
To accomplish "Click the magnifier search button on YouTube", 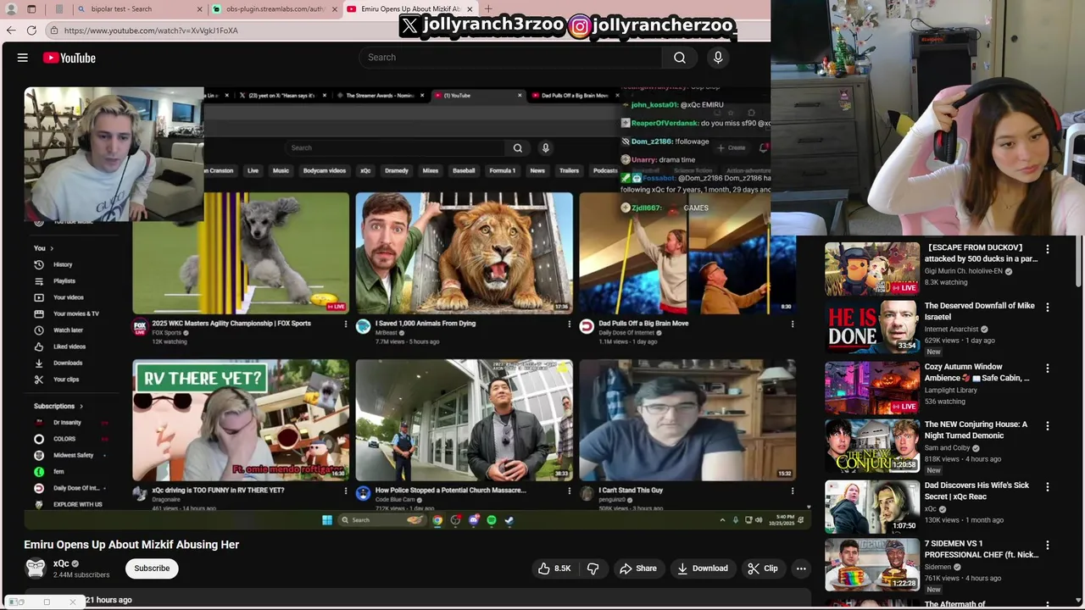I will 680,58.
